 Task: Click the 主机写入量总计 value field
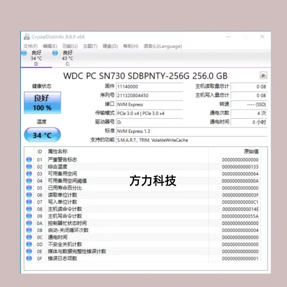click(249, 95)
